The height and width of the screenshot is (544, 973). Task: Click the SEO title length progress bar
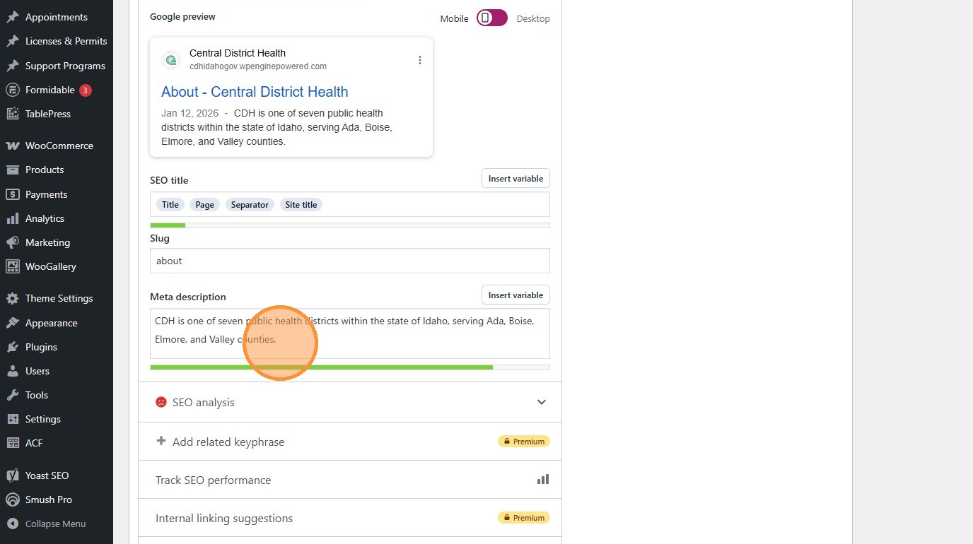click(x=350, y=225)
